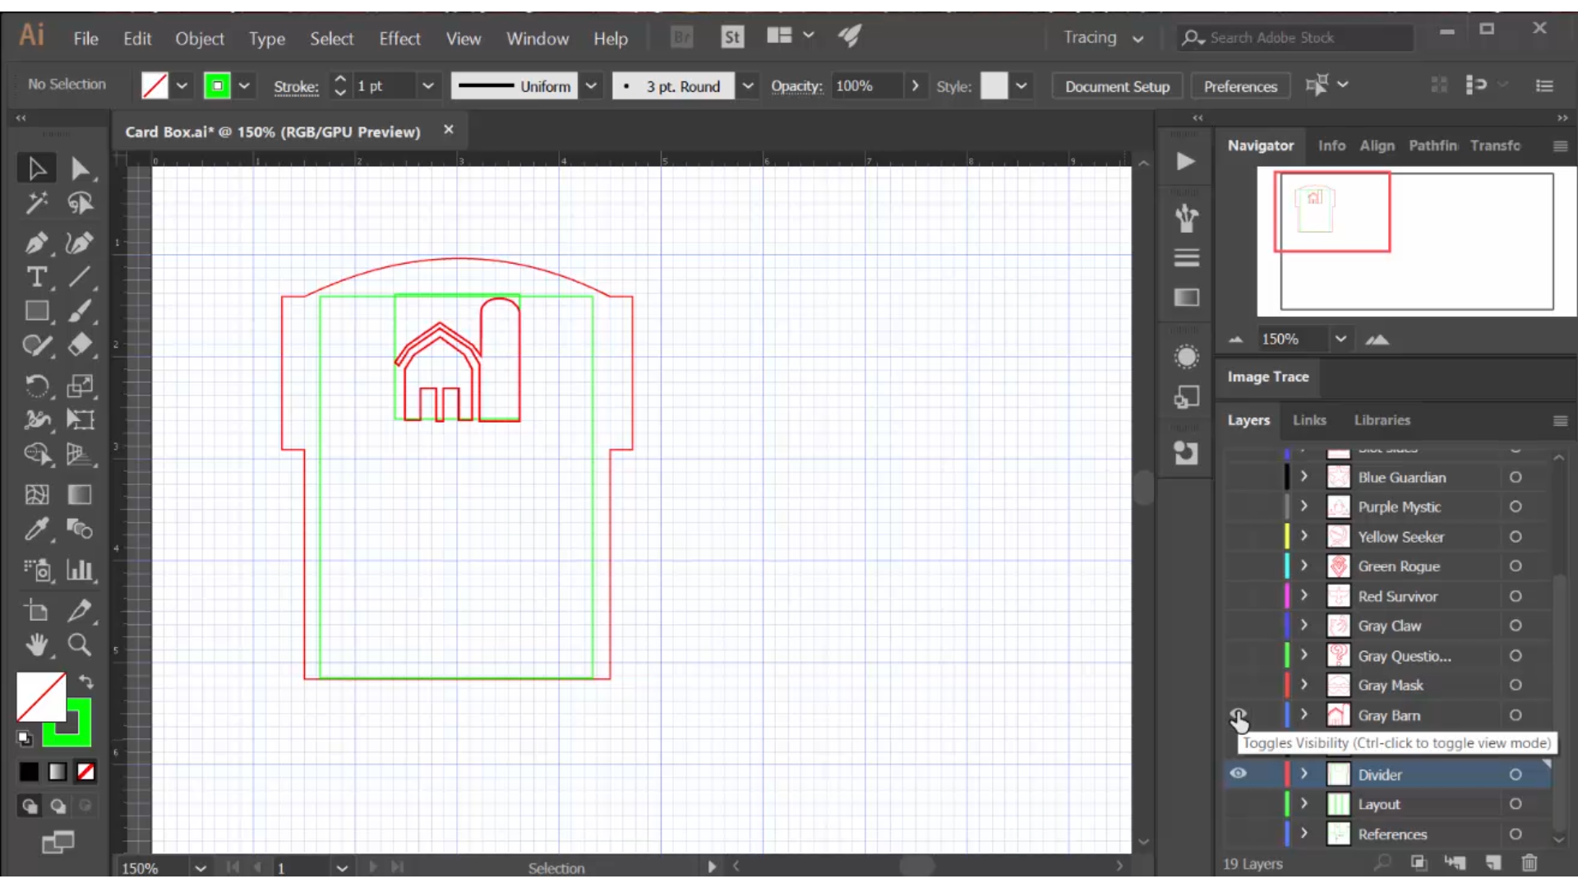Select the Pen tool
This screenshot has width=1578, height=888.
pyautogui.click(x=37, y=241)
